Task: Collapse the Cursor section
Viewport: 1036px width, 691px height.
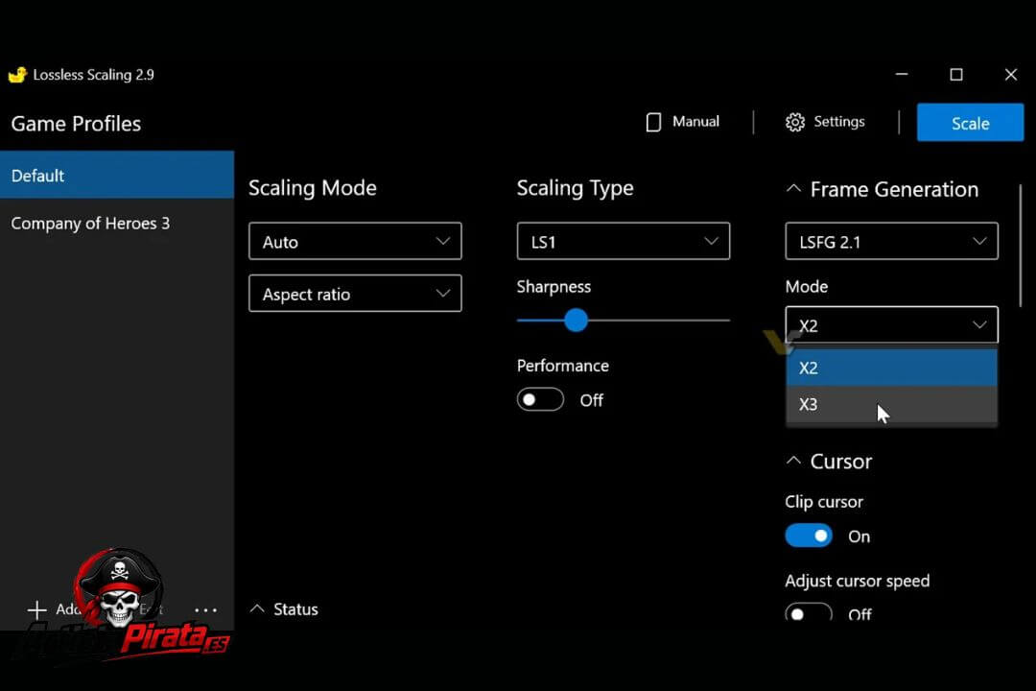Action: click(x=793, y=461)
